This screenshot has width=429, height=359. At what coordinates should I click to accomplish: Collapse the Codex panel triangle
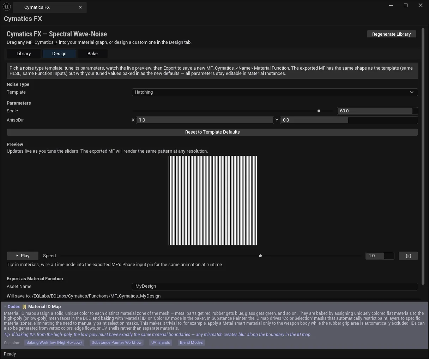click(x=5, y=307)
